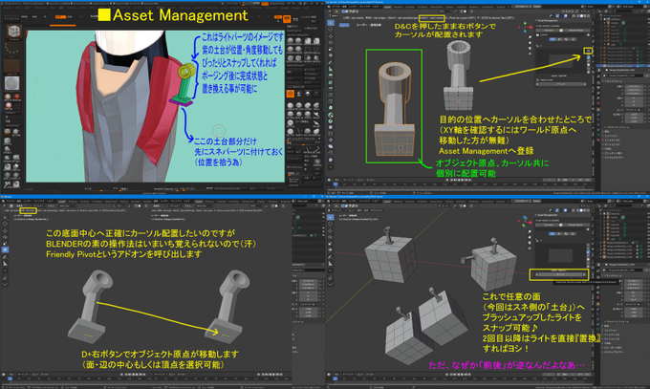650x389 pixels.
Task: Toggle perspective/orthographic icon in top-right Blender viewport
Action: coord(530,54)
